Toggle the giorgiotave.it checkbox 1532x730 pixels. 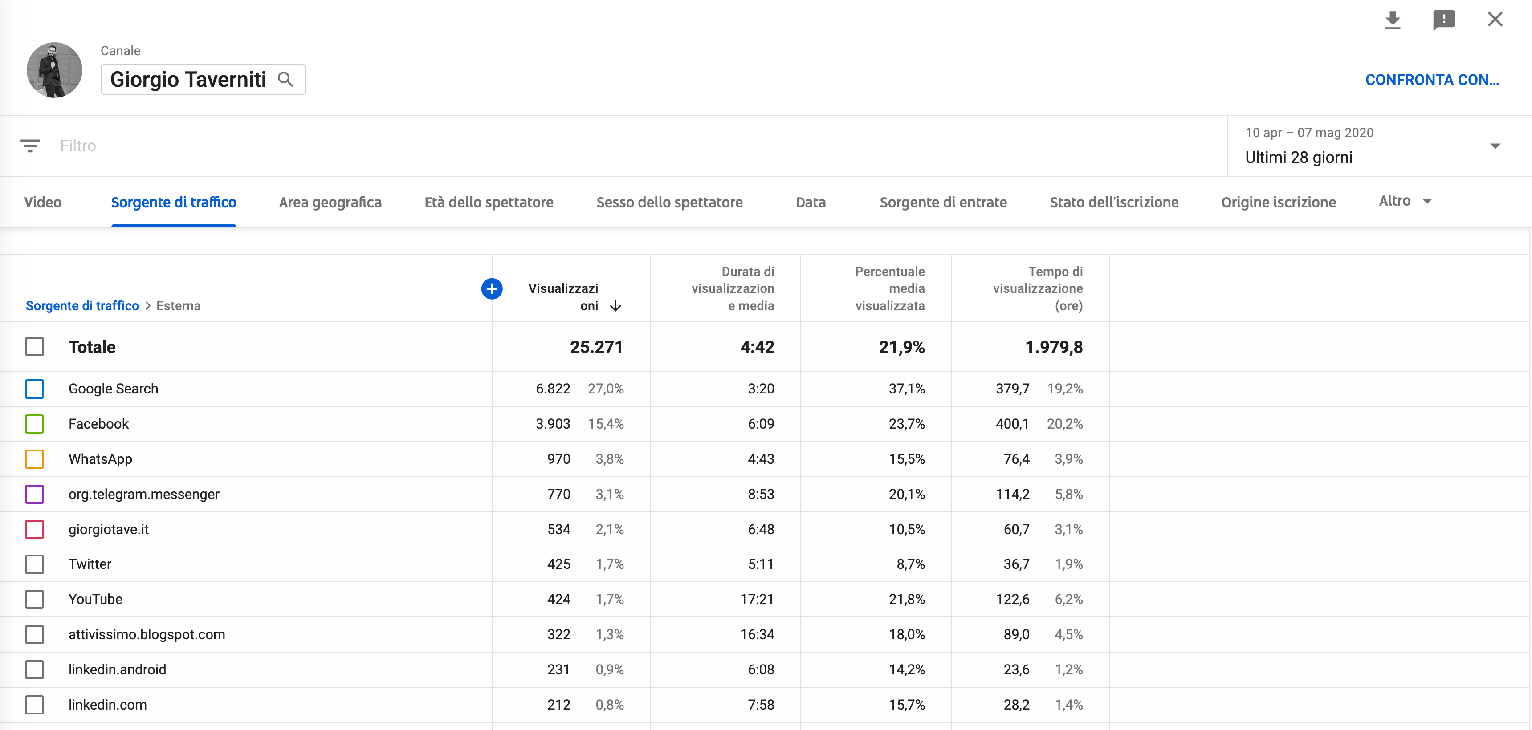click(x=34, y=529)
